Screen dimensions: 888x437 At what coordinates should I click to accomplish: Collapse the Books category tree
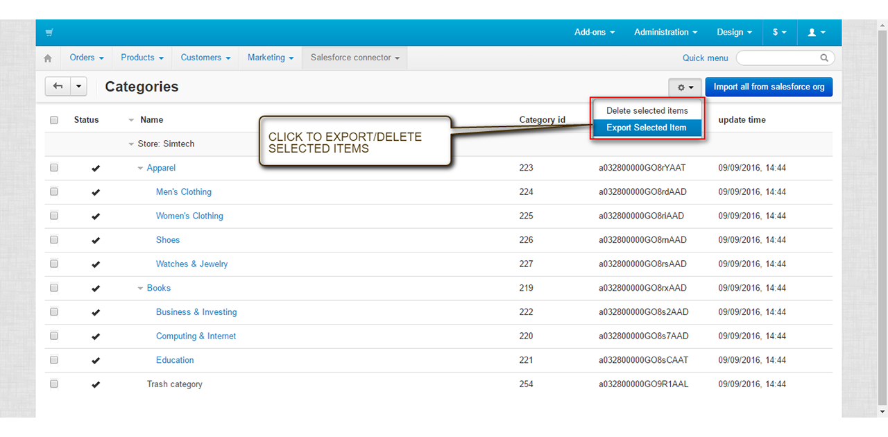pos(140,289)
